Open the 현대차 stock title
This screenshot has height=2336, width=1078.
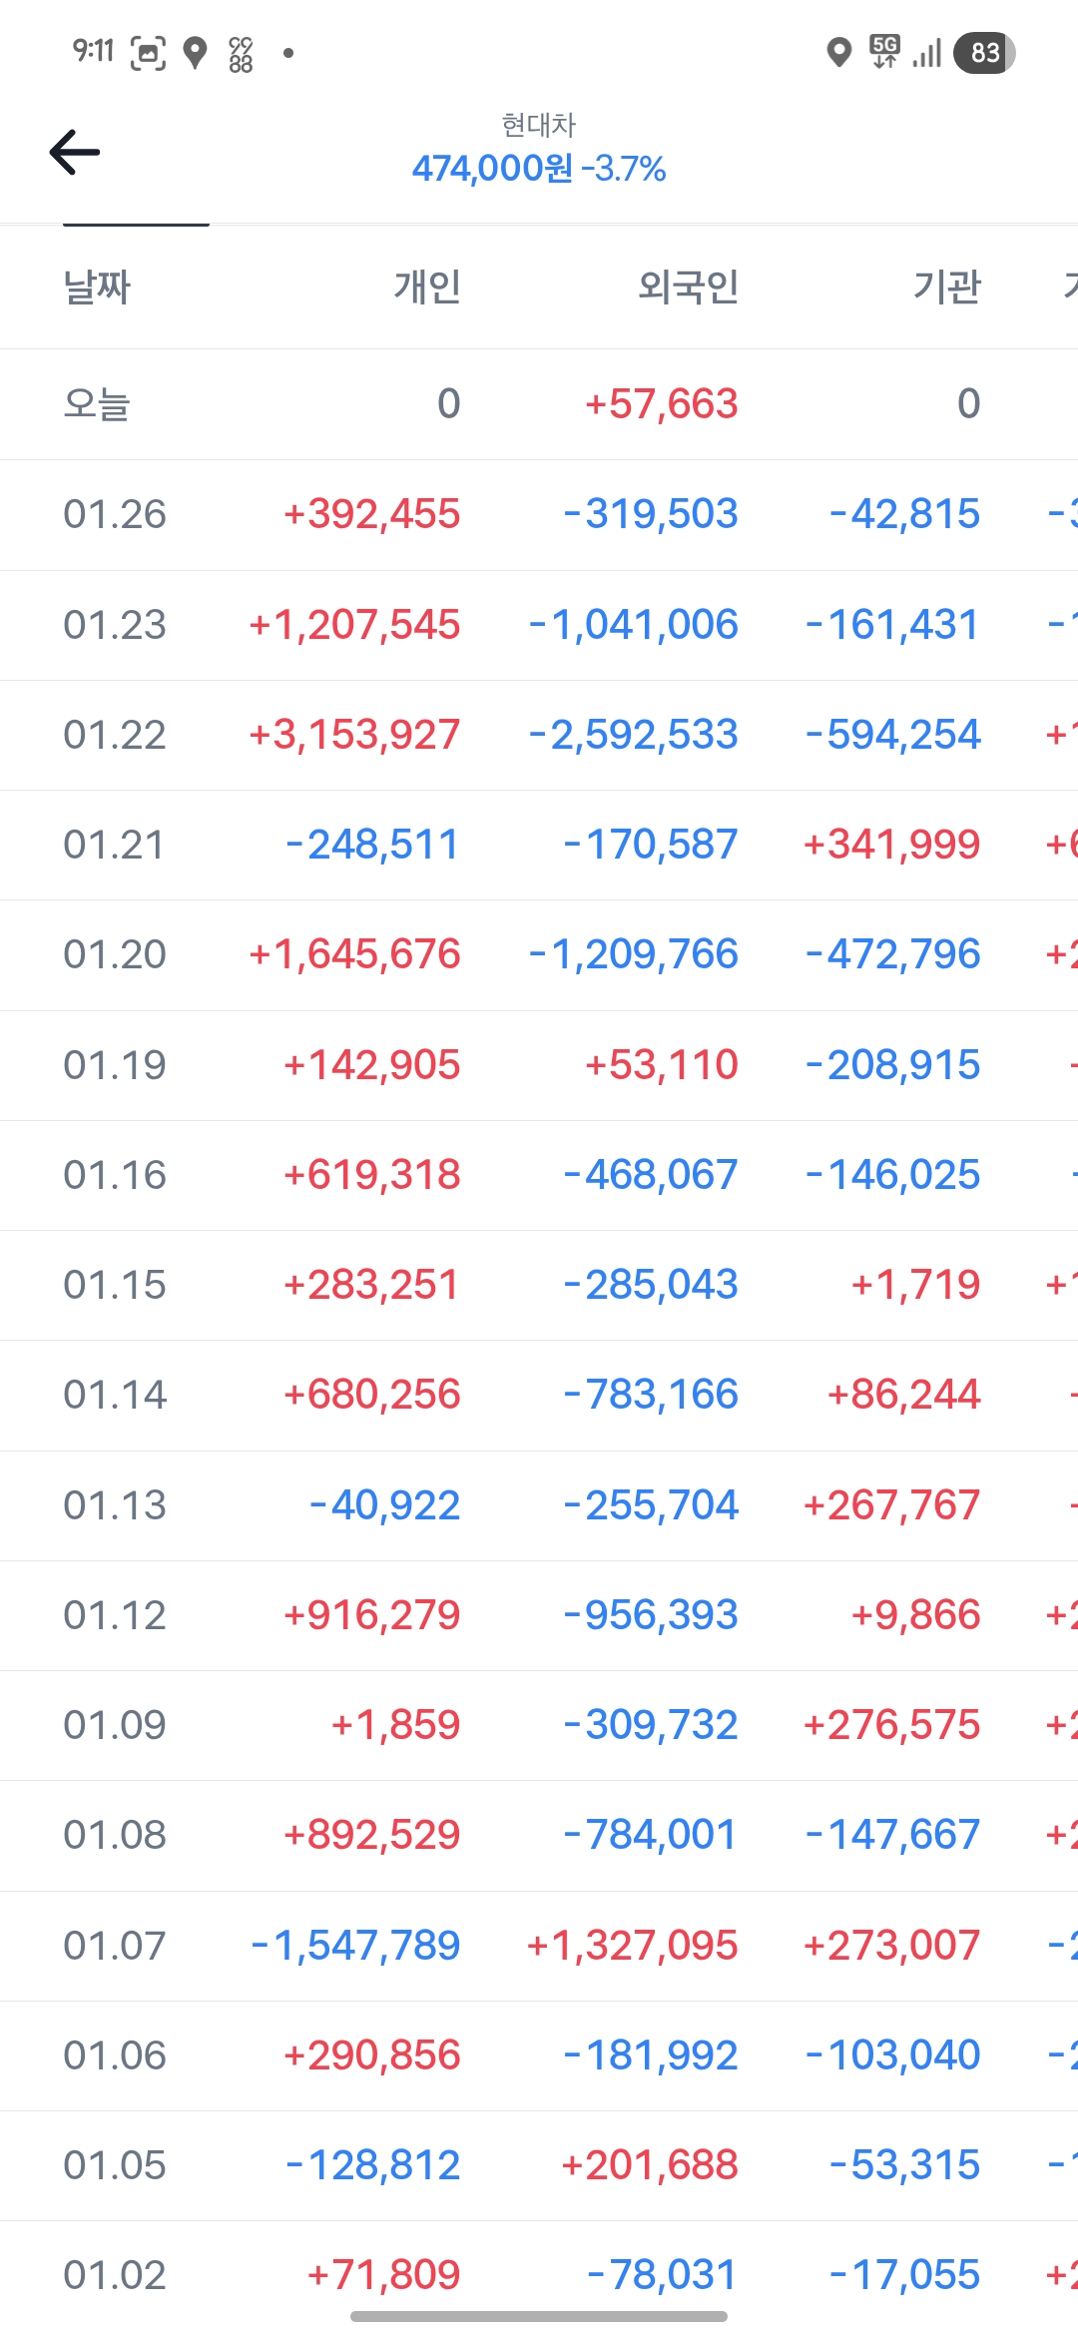pos(539,125)
